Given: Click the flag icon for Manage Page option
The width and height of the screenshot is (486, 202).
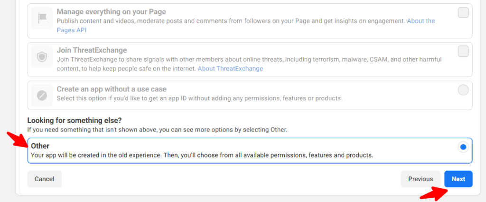Looking at the screenshot, I should [x=42, y=18].
